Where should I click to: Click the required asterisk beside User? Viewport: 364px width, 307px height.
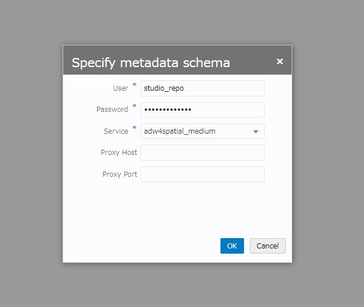pos(134,86)
